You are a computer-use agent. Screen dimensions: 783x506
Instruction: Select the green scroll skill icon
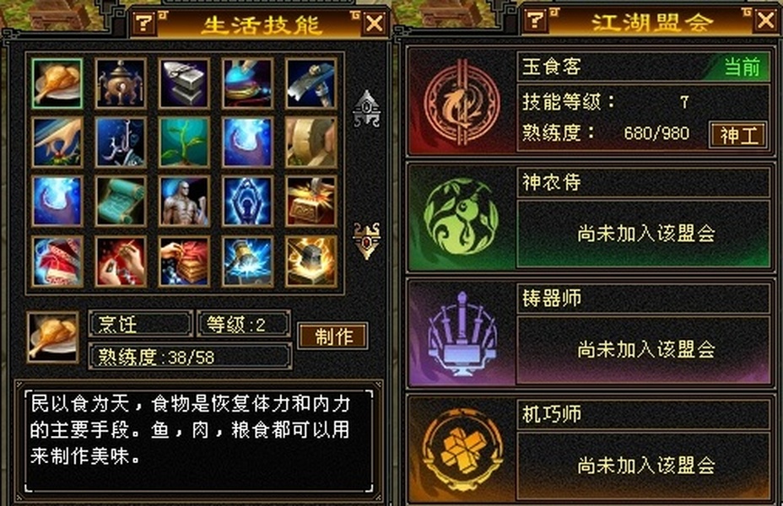121,201
